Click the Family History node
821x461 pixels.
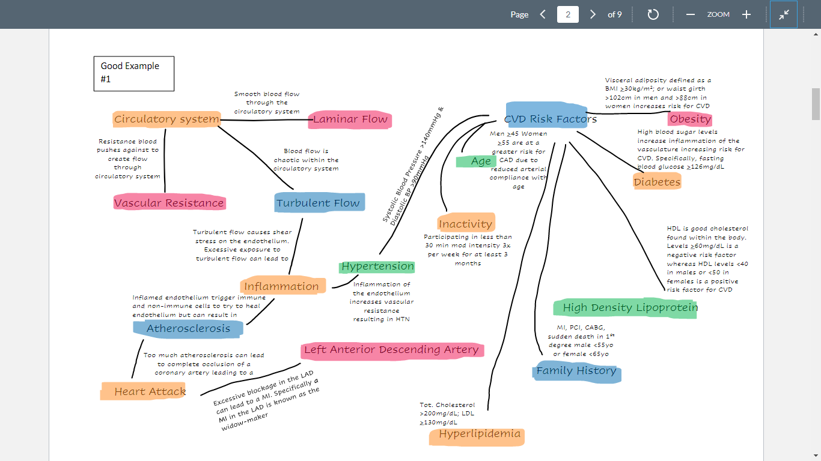[x=576, y=371]
